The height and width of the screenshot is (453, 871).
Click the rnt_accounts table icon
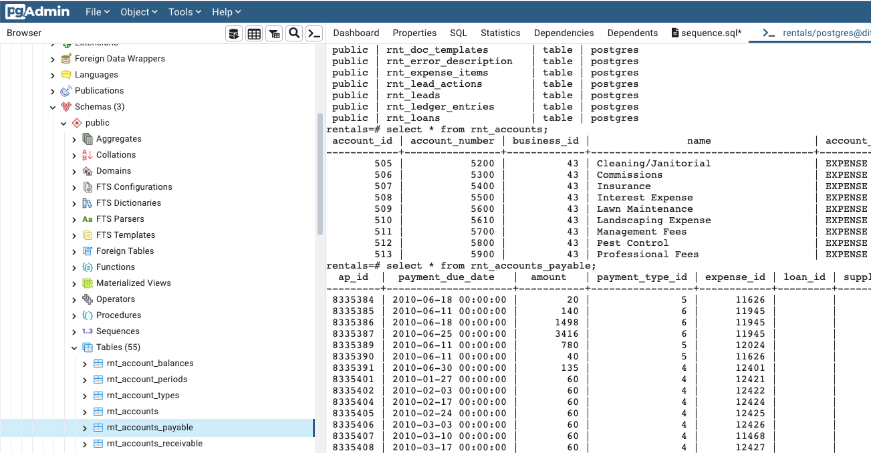(98, 412)
